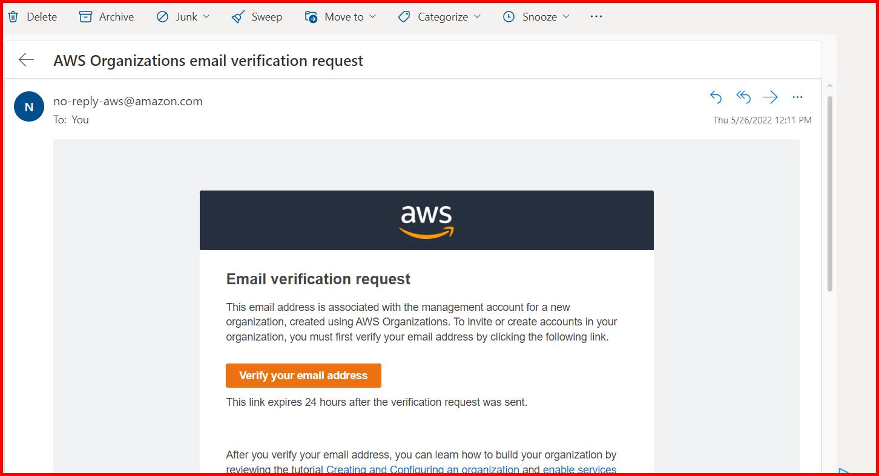Delete the AWS verification email
879x476 pixels.
tap(33, 16)
